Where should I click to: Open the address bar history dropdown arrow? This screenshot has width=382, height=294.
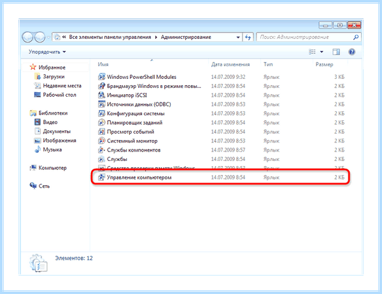(237, 38)
